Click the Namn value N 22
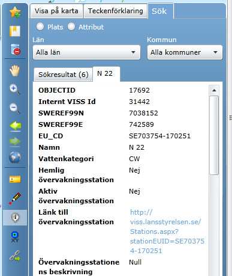This screenshot has width=232, height=276. click(x=137, y=147)
